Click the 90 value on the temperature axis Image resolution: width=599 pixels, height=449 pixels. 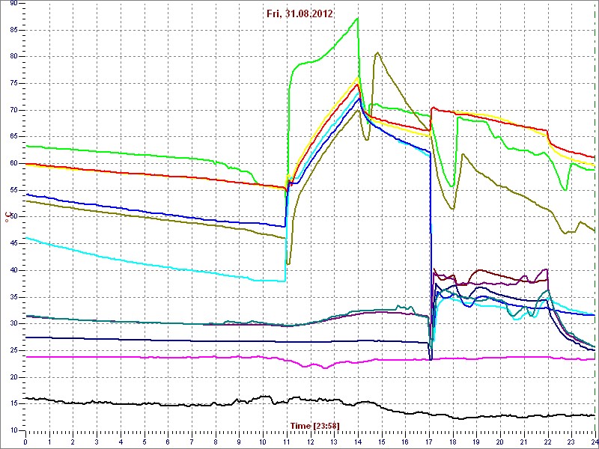13,3
